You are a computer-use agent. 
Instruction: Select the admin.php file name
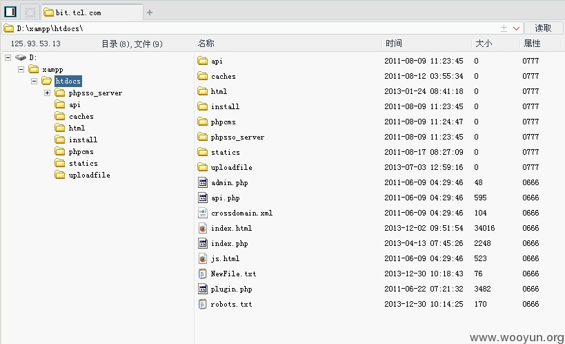(230, 182)
